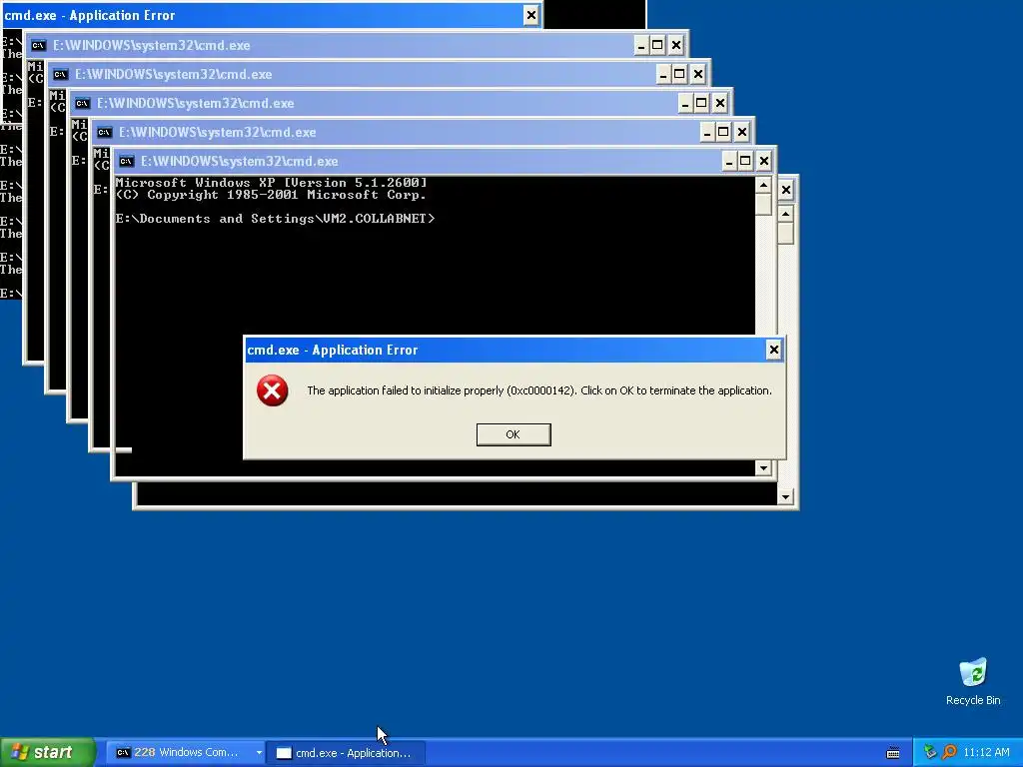Click the system menu icon of the rearmost titled cmd.exe window

pyautogui.click(x=39, y=45)
